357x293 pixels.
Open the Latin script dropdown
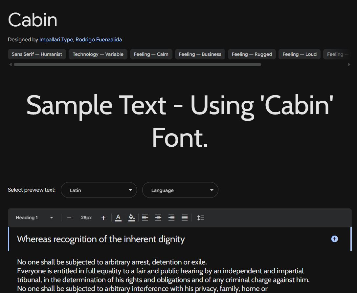tap(99, 190)
